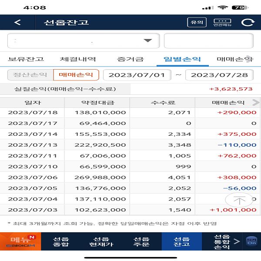Viewport: 261px width, 261px height.
Task: Tap the scroll-to-top arrow button
Action: [239, 201]
